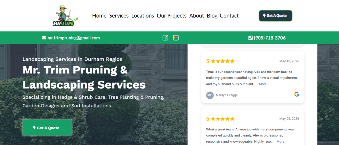Screen dimensions: 339x145
Task: Click the MC avatar of Marilyn Craggs
Action: [210, 95]
